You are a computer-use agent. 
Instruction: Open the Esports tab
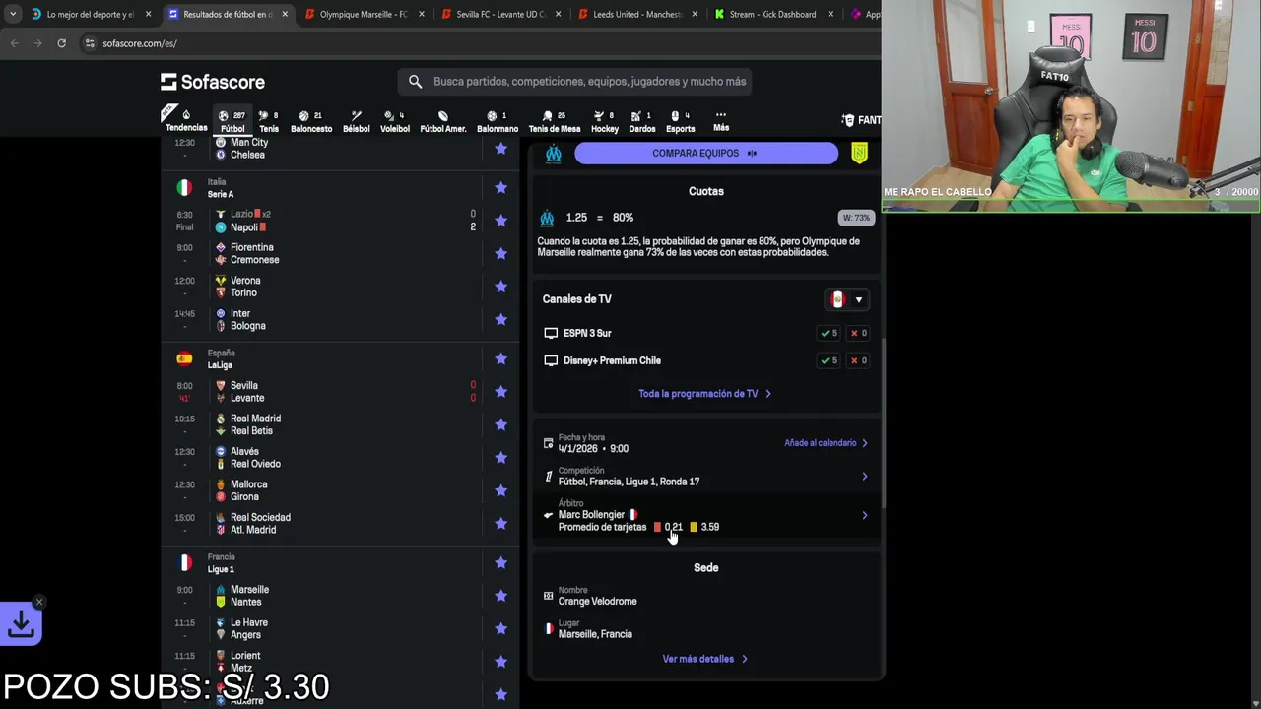point(680,121)
